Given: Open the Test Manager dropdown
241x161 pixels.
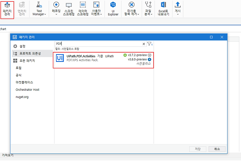Looking at the screenshot, I should (39, 9).
